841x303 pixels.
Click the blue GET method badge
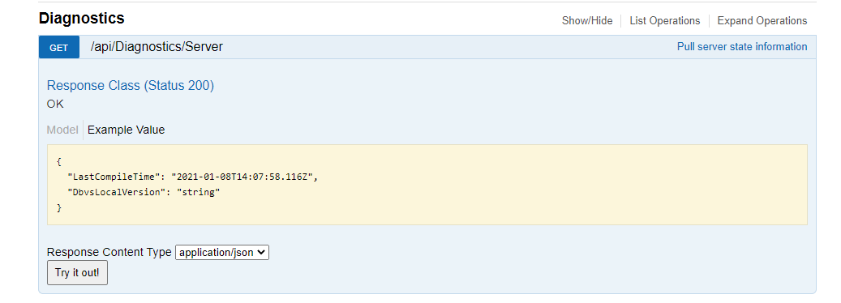click(59, 47)
